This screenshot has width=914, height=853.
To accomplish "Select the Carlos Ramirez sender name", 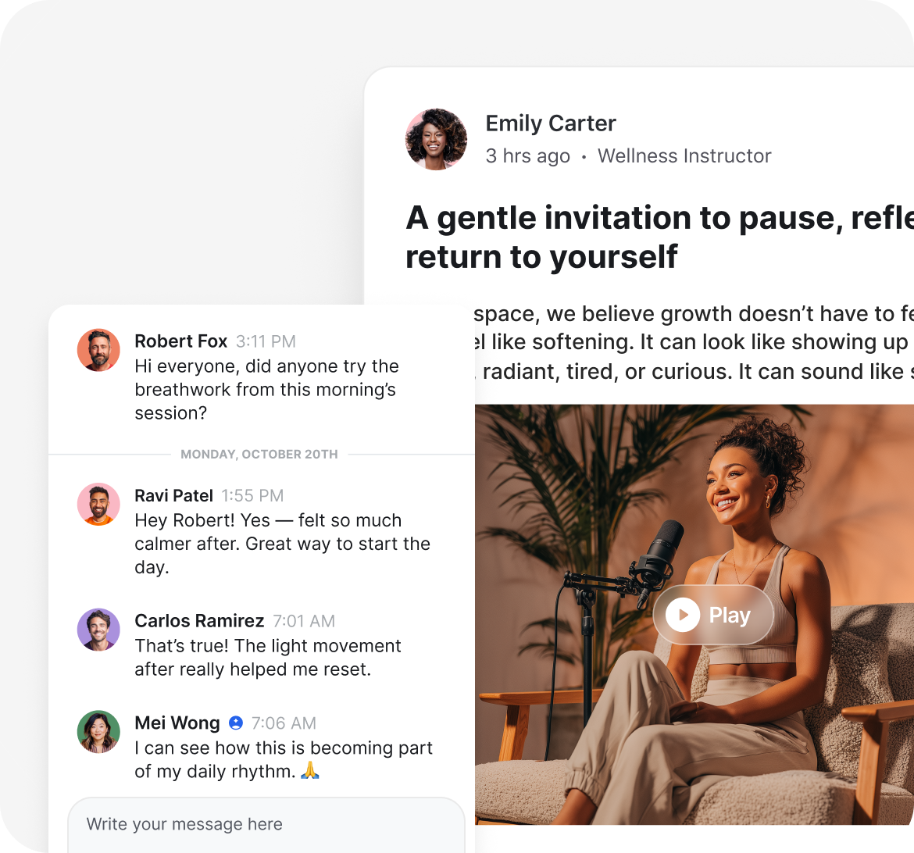I will [199, 621].
